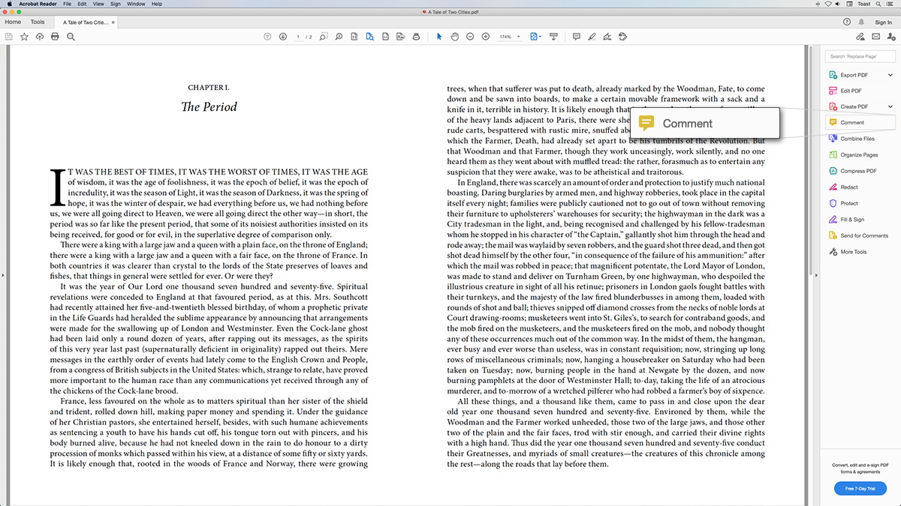Click the Read mode icon after fit-page
The height and width of the screenshot is (506, 901).
[553, 37]
